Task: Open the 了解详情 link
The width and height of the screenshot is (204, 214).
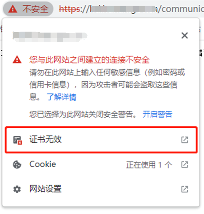Action: click(x=62, y=97)
